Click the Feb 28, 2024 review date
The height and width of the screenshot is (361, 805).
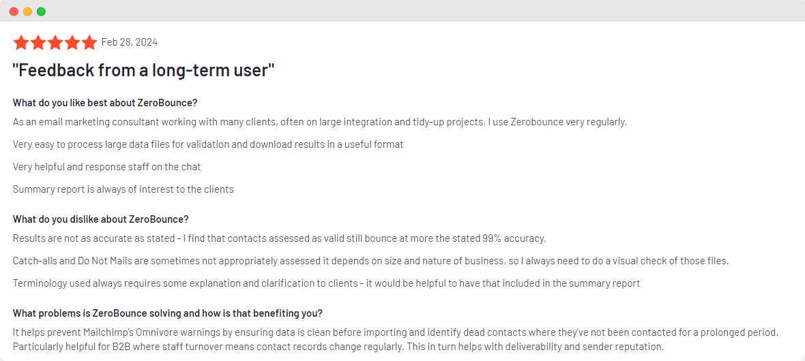point(130,42)
